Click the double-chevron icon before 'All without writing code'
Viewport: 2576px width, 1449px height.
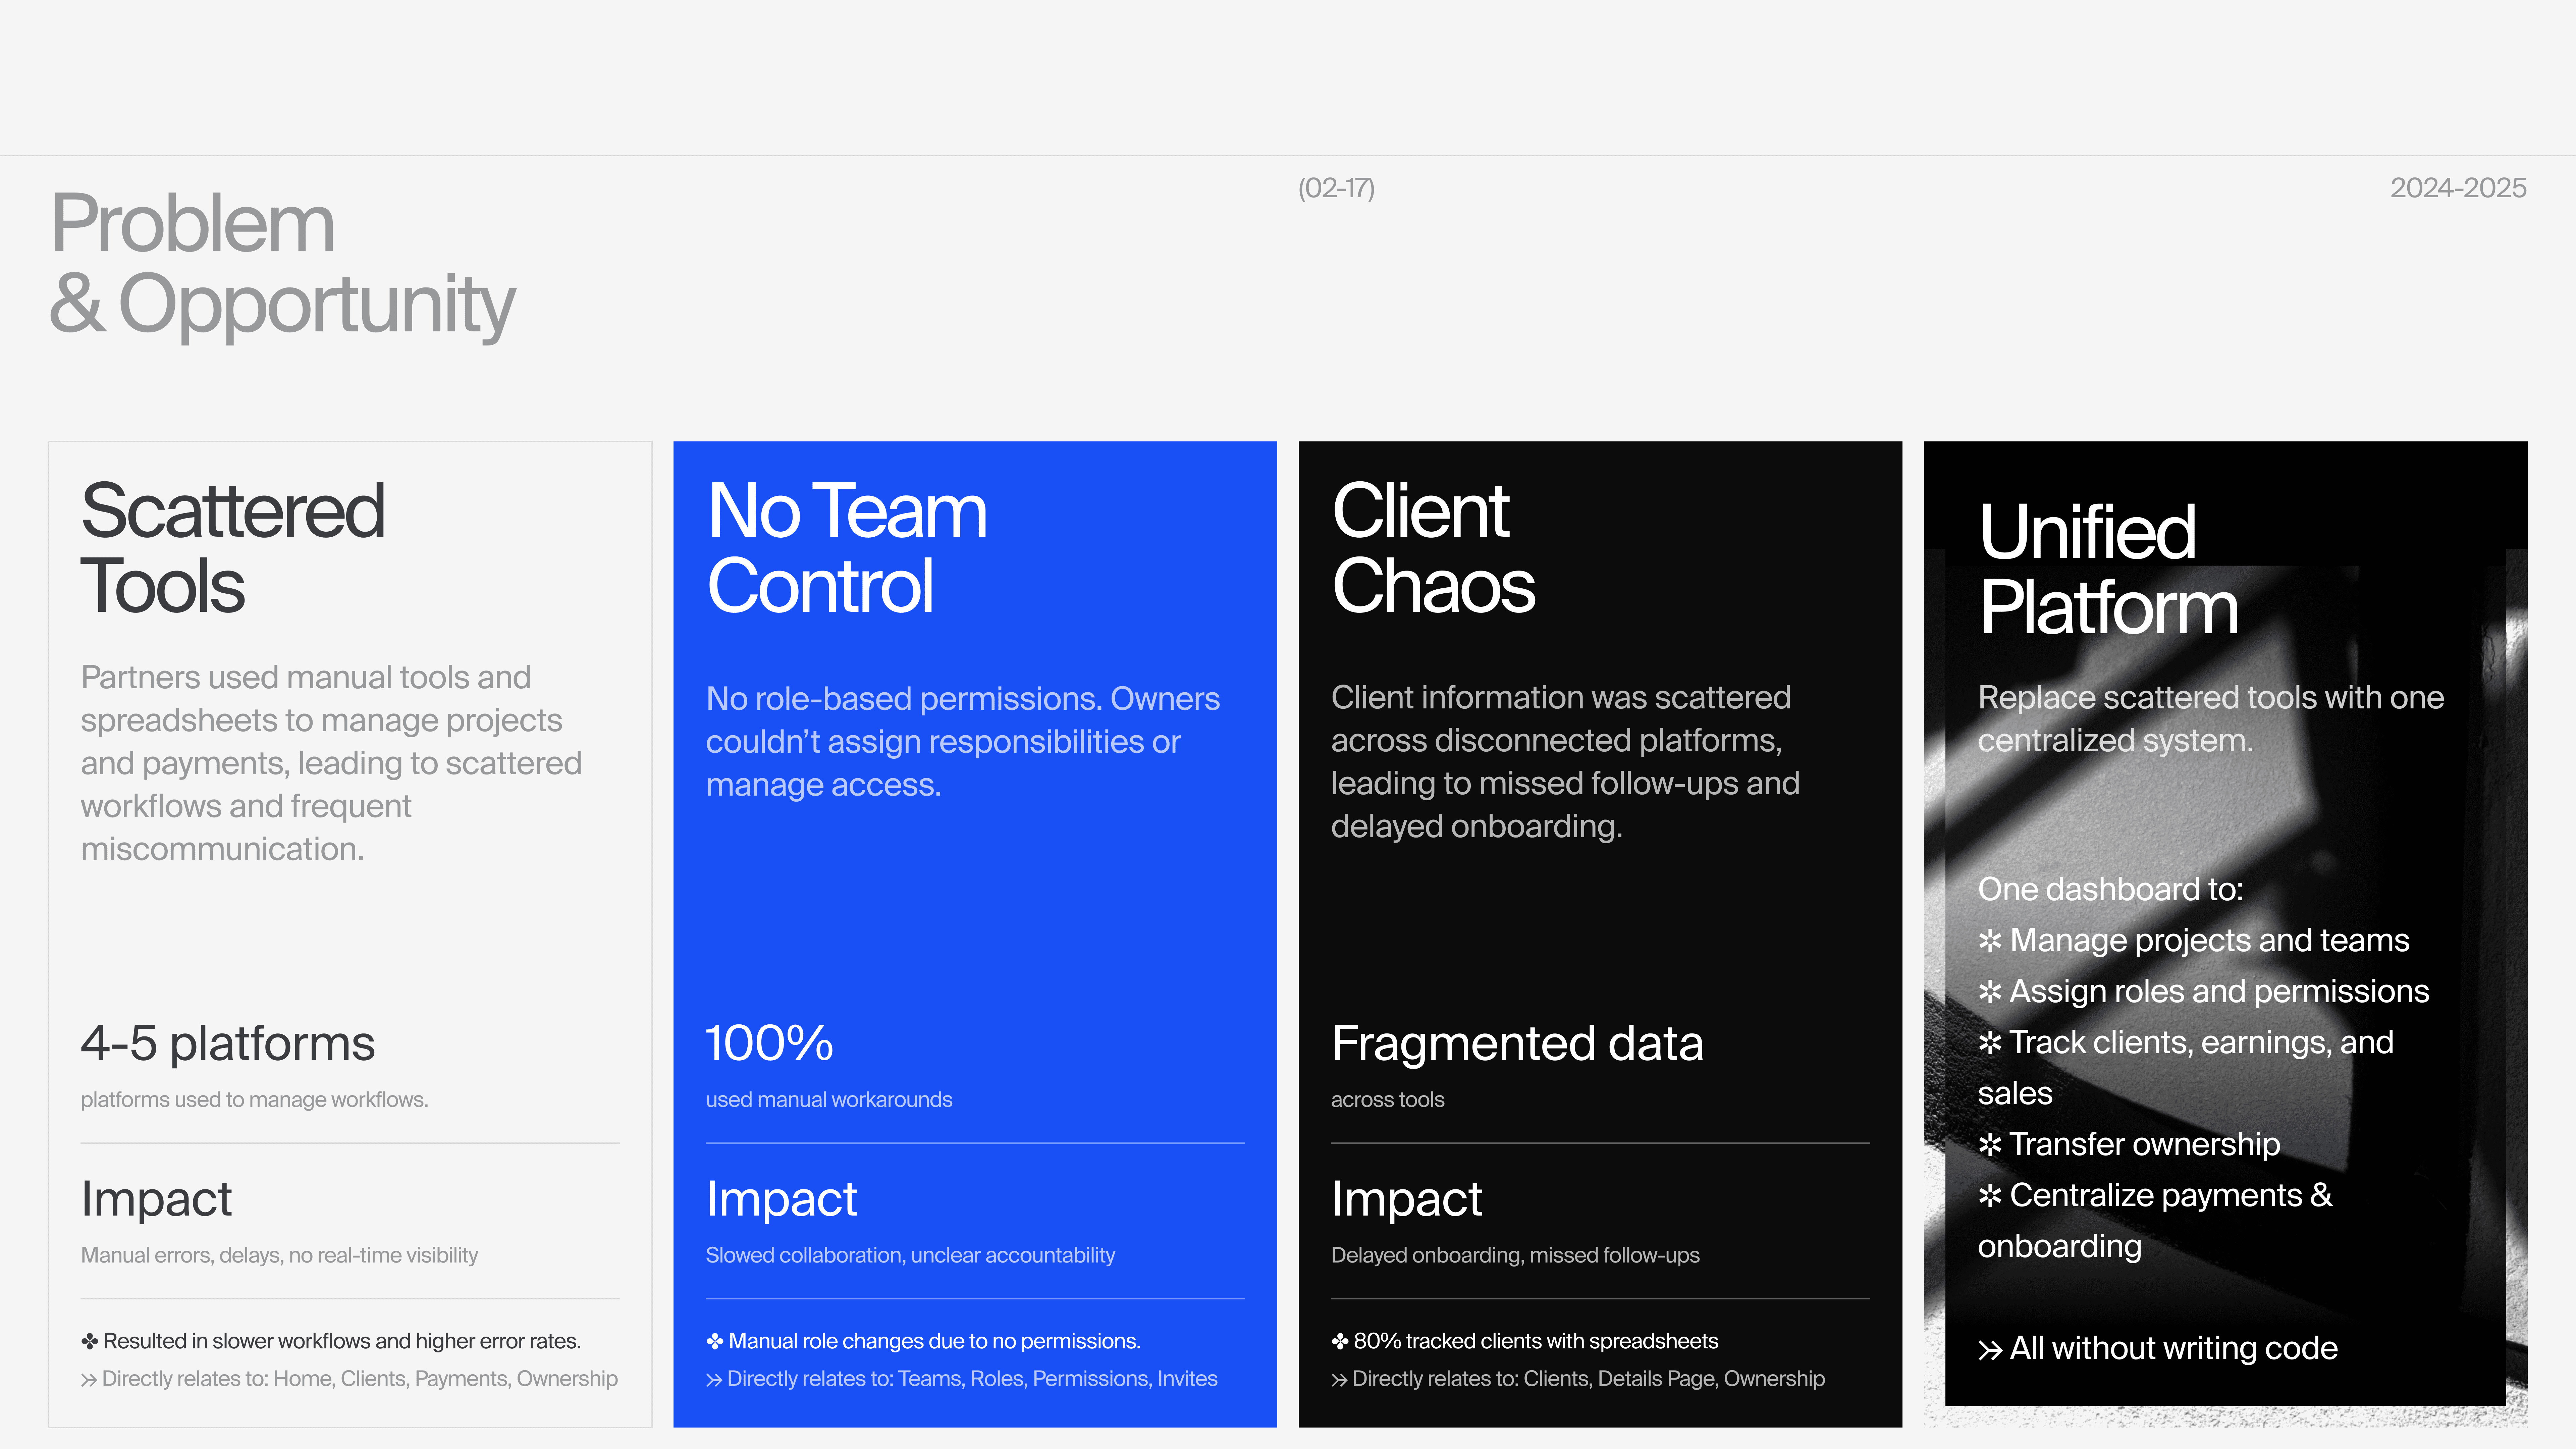pyautogui.click(x=1990, y=1350)
